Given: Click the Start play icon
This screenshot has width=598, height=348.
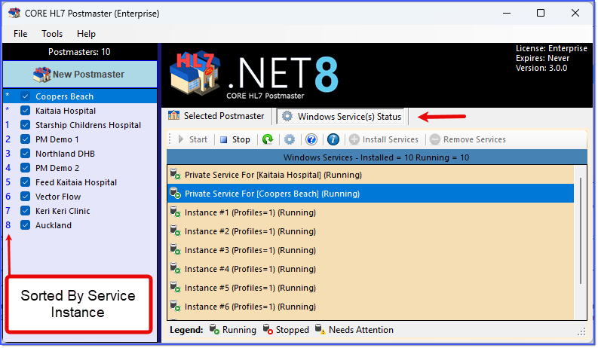Looking at the screenshot, I should (x=181, y=139).
